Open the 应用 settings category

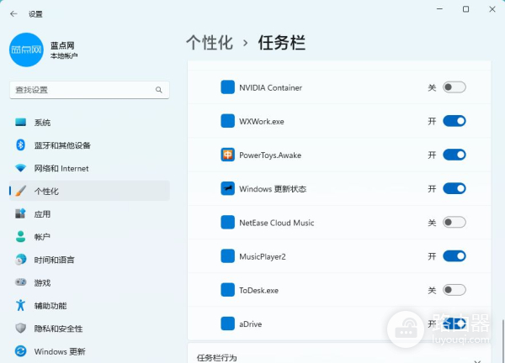point(89,213)
